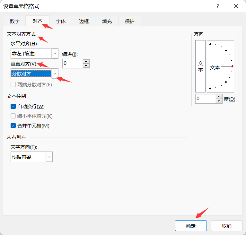246x235 pixels.
Task: Go to the 边框 tab
Action: click(84, 21)
